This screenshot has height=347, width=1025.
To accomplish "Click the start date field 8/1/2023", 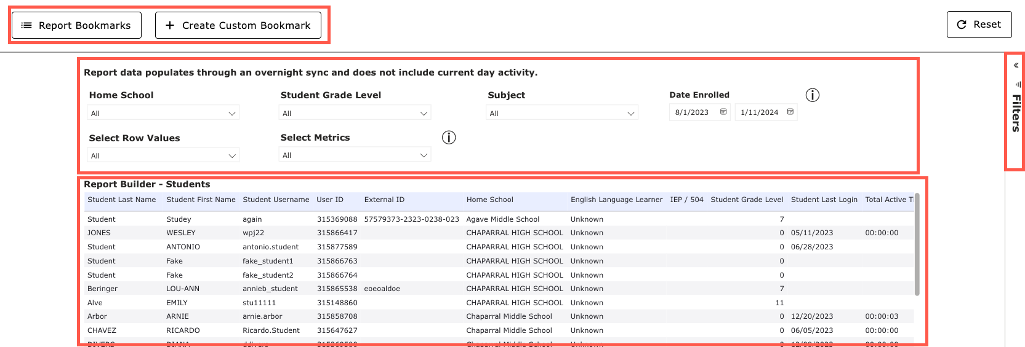I will [692, 112].
